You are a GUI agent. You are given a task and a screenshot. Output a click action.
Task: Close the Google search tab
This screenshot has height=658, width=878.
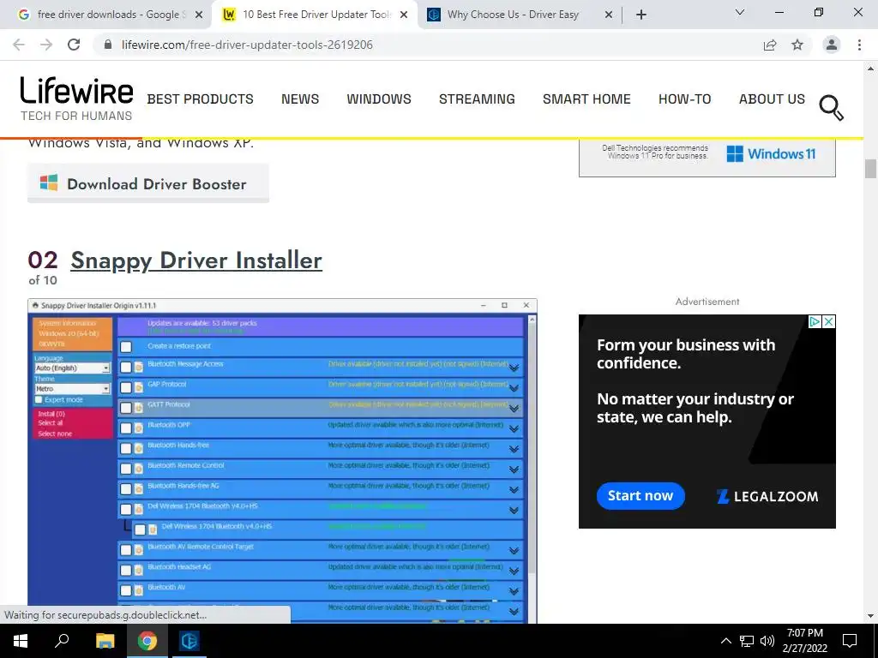point(199,15)
